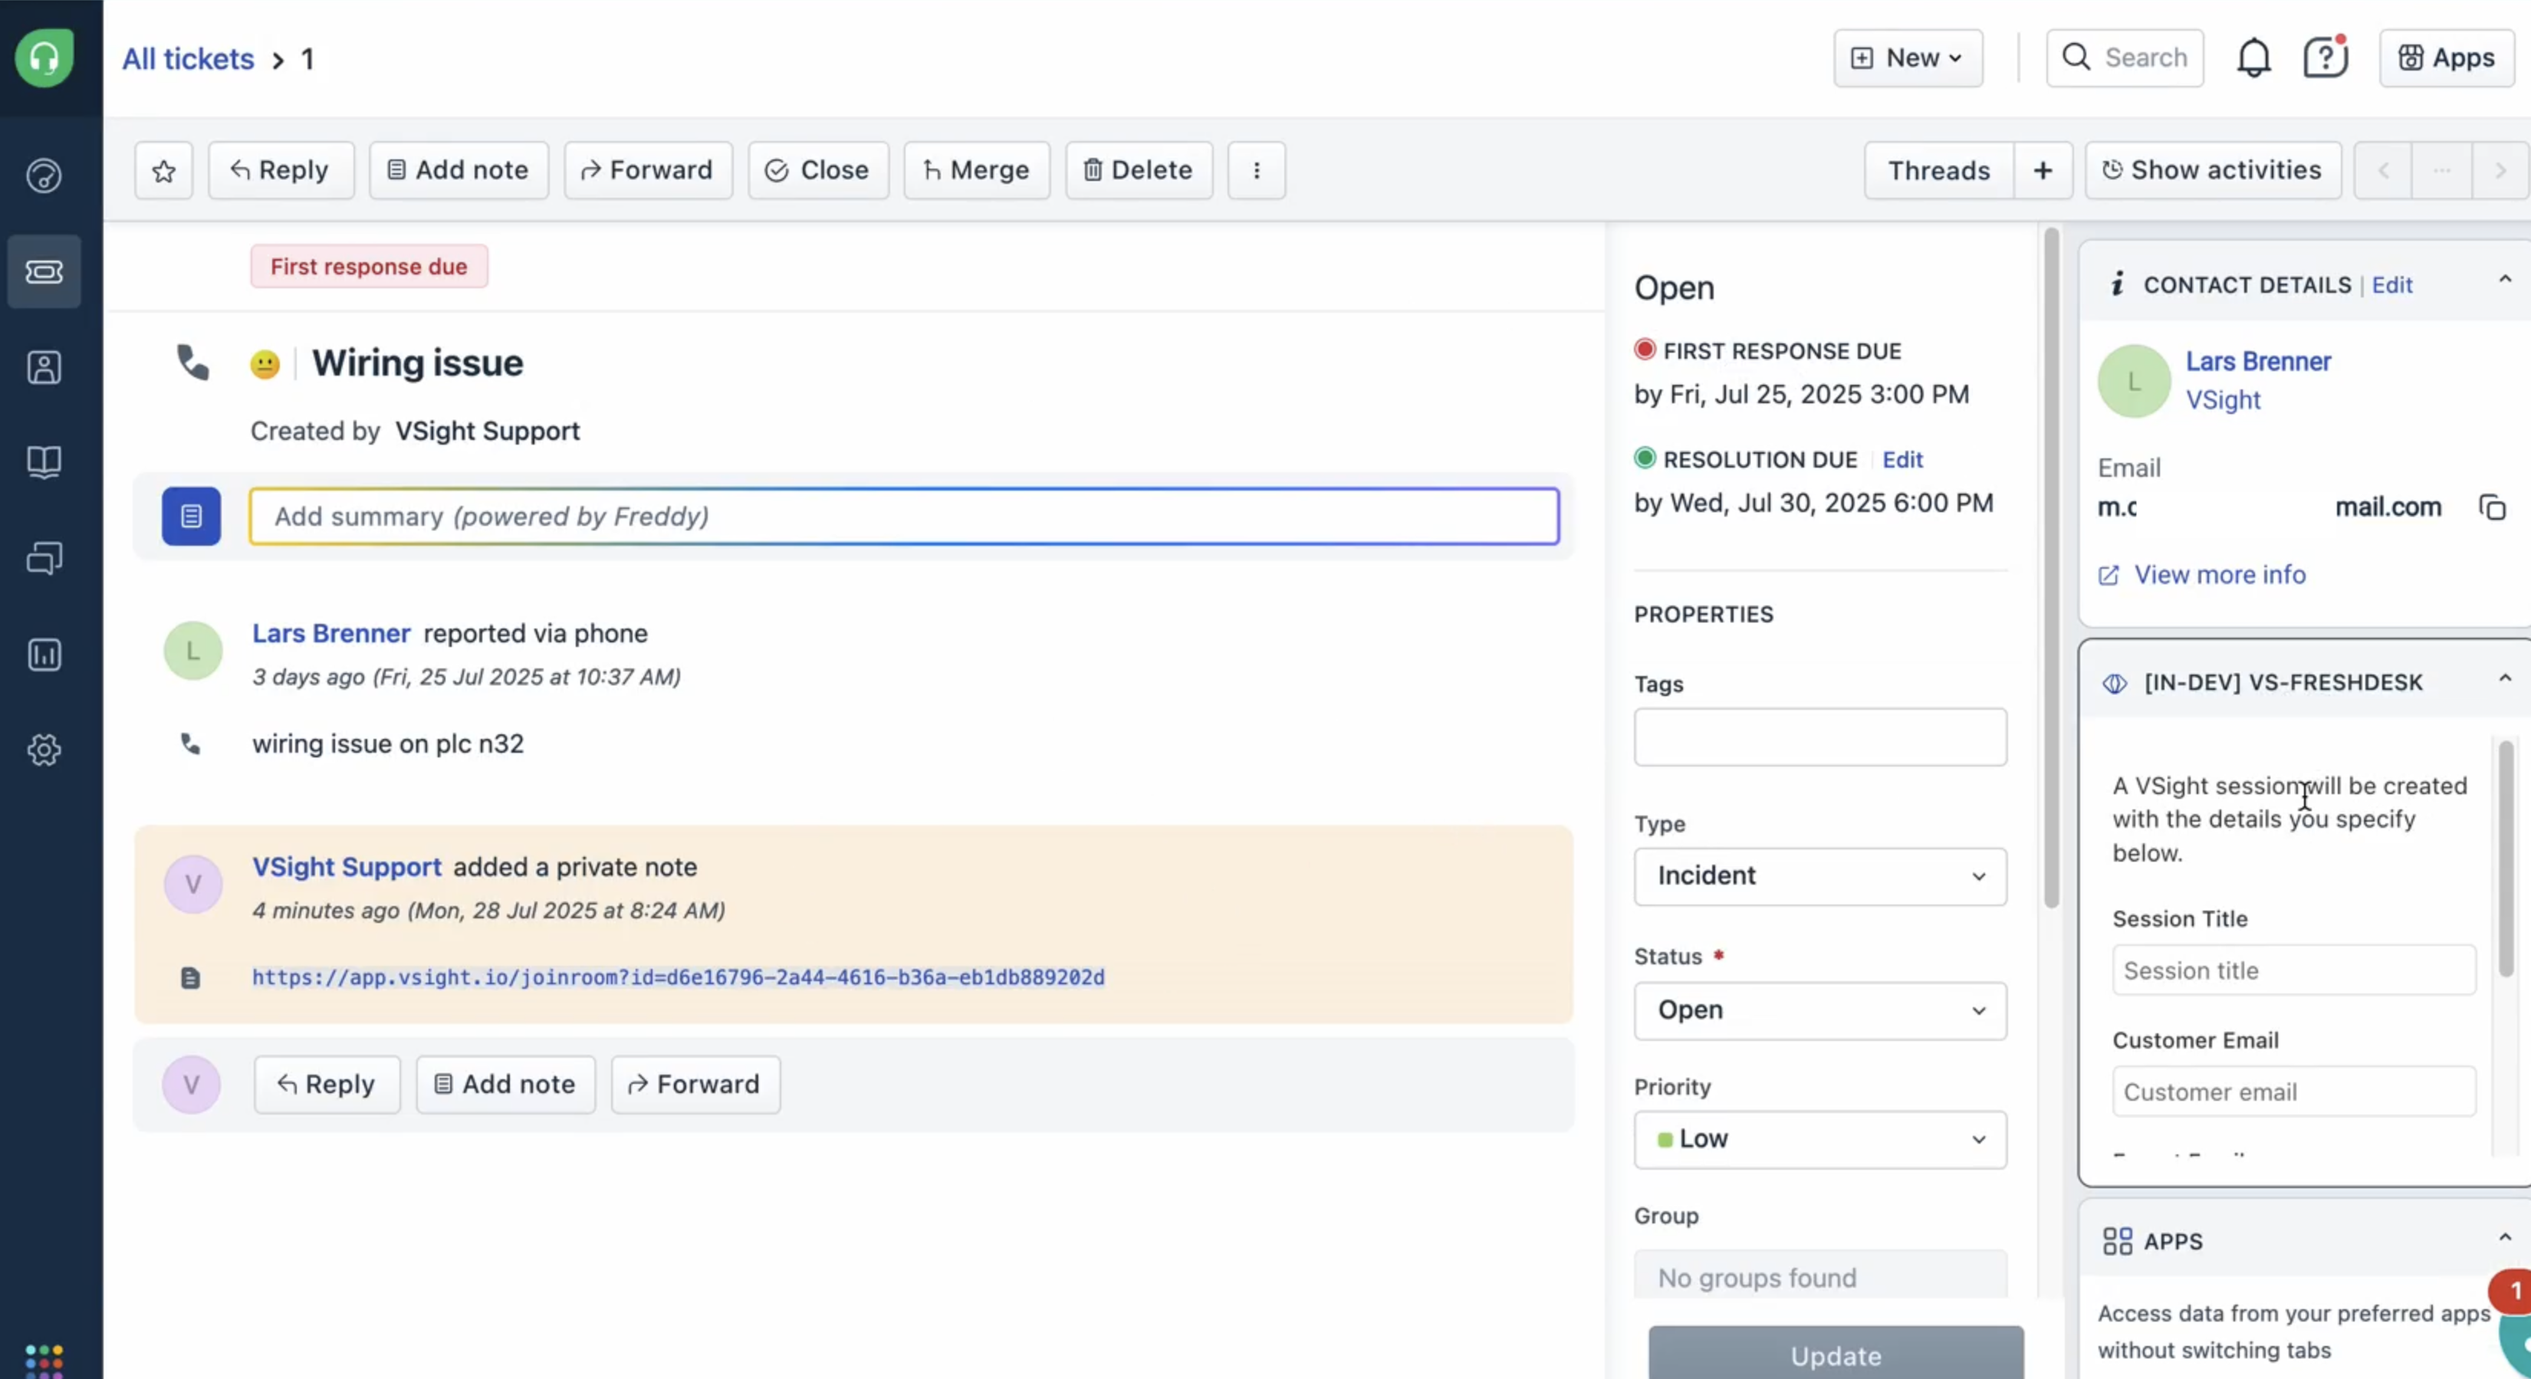Click Add note in the top toolbar

click(x=459, y=171)
